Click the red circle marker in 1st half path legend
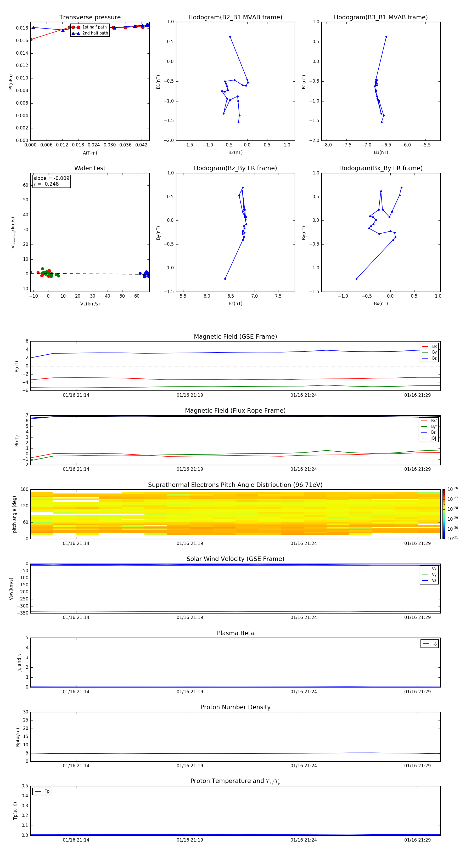Viewport: 471px width, 863px height. coord(75,27)
